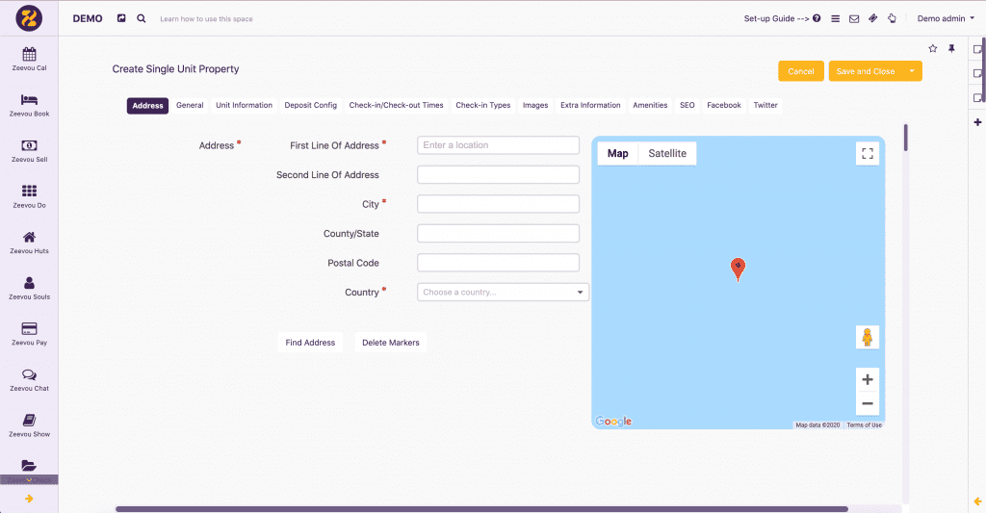Viewport: 986px width, 513px height.
Task: Expand Save and Close dropdown arrow
Action: click(912, 71)
